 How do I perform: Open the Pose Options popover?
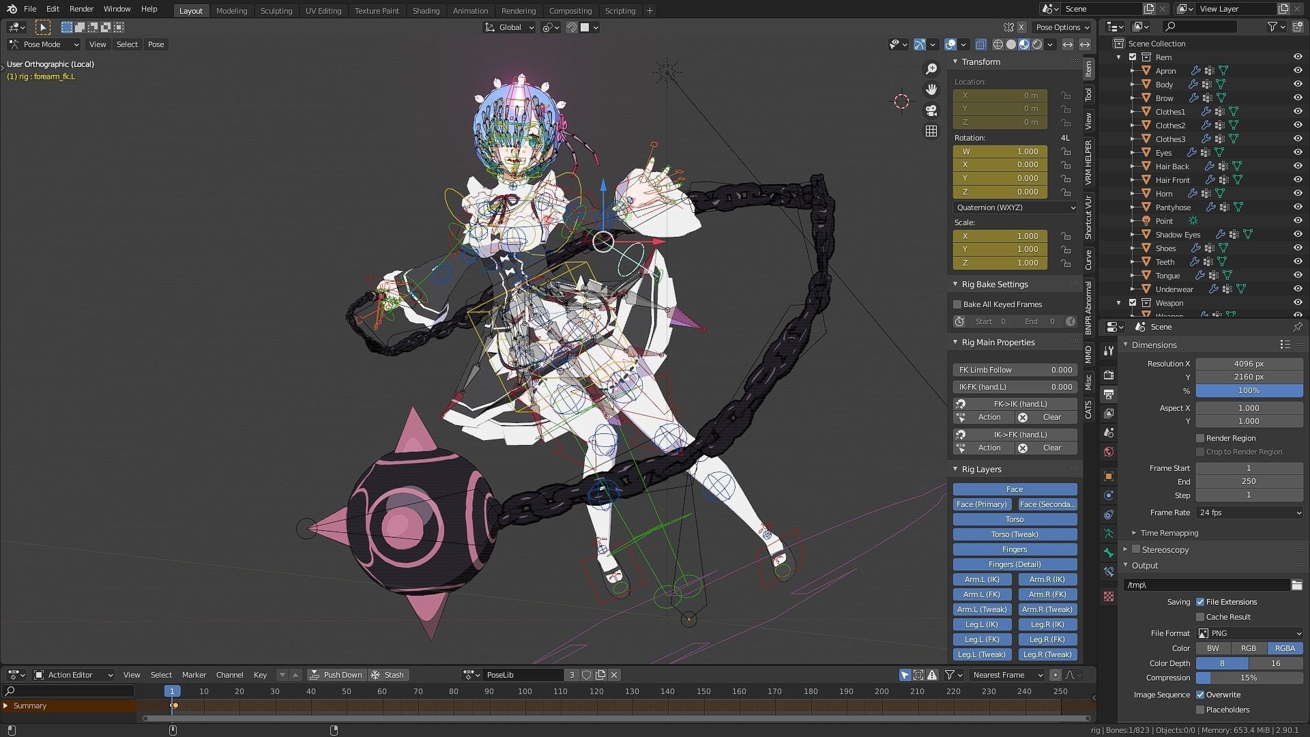pos(1062,27)
